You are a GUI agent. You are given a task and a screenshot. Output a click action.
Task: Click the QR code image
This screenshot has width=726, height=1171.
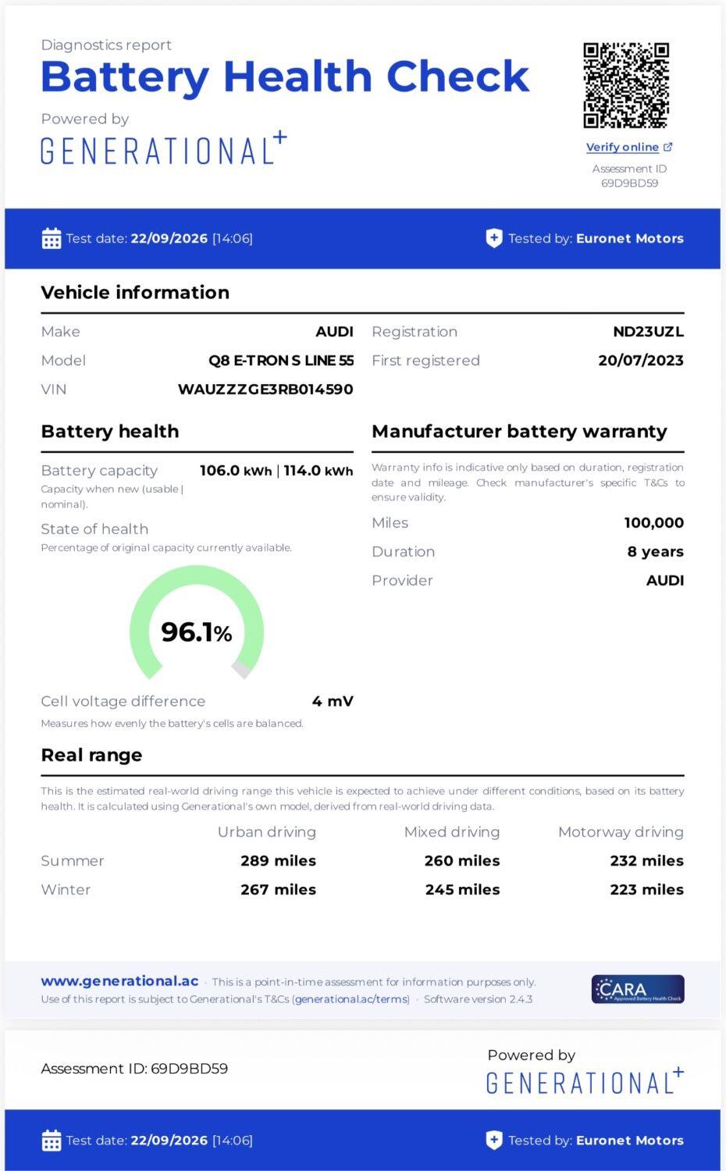tap(626, 85)
